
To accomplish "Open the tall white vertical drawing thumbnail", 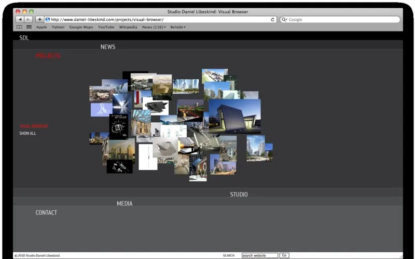I will 148,157.
